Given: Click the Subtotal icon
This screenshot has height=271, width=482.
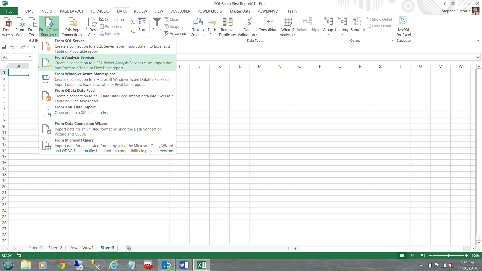Looking at the screenshot, I should 357,22.
